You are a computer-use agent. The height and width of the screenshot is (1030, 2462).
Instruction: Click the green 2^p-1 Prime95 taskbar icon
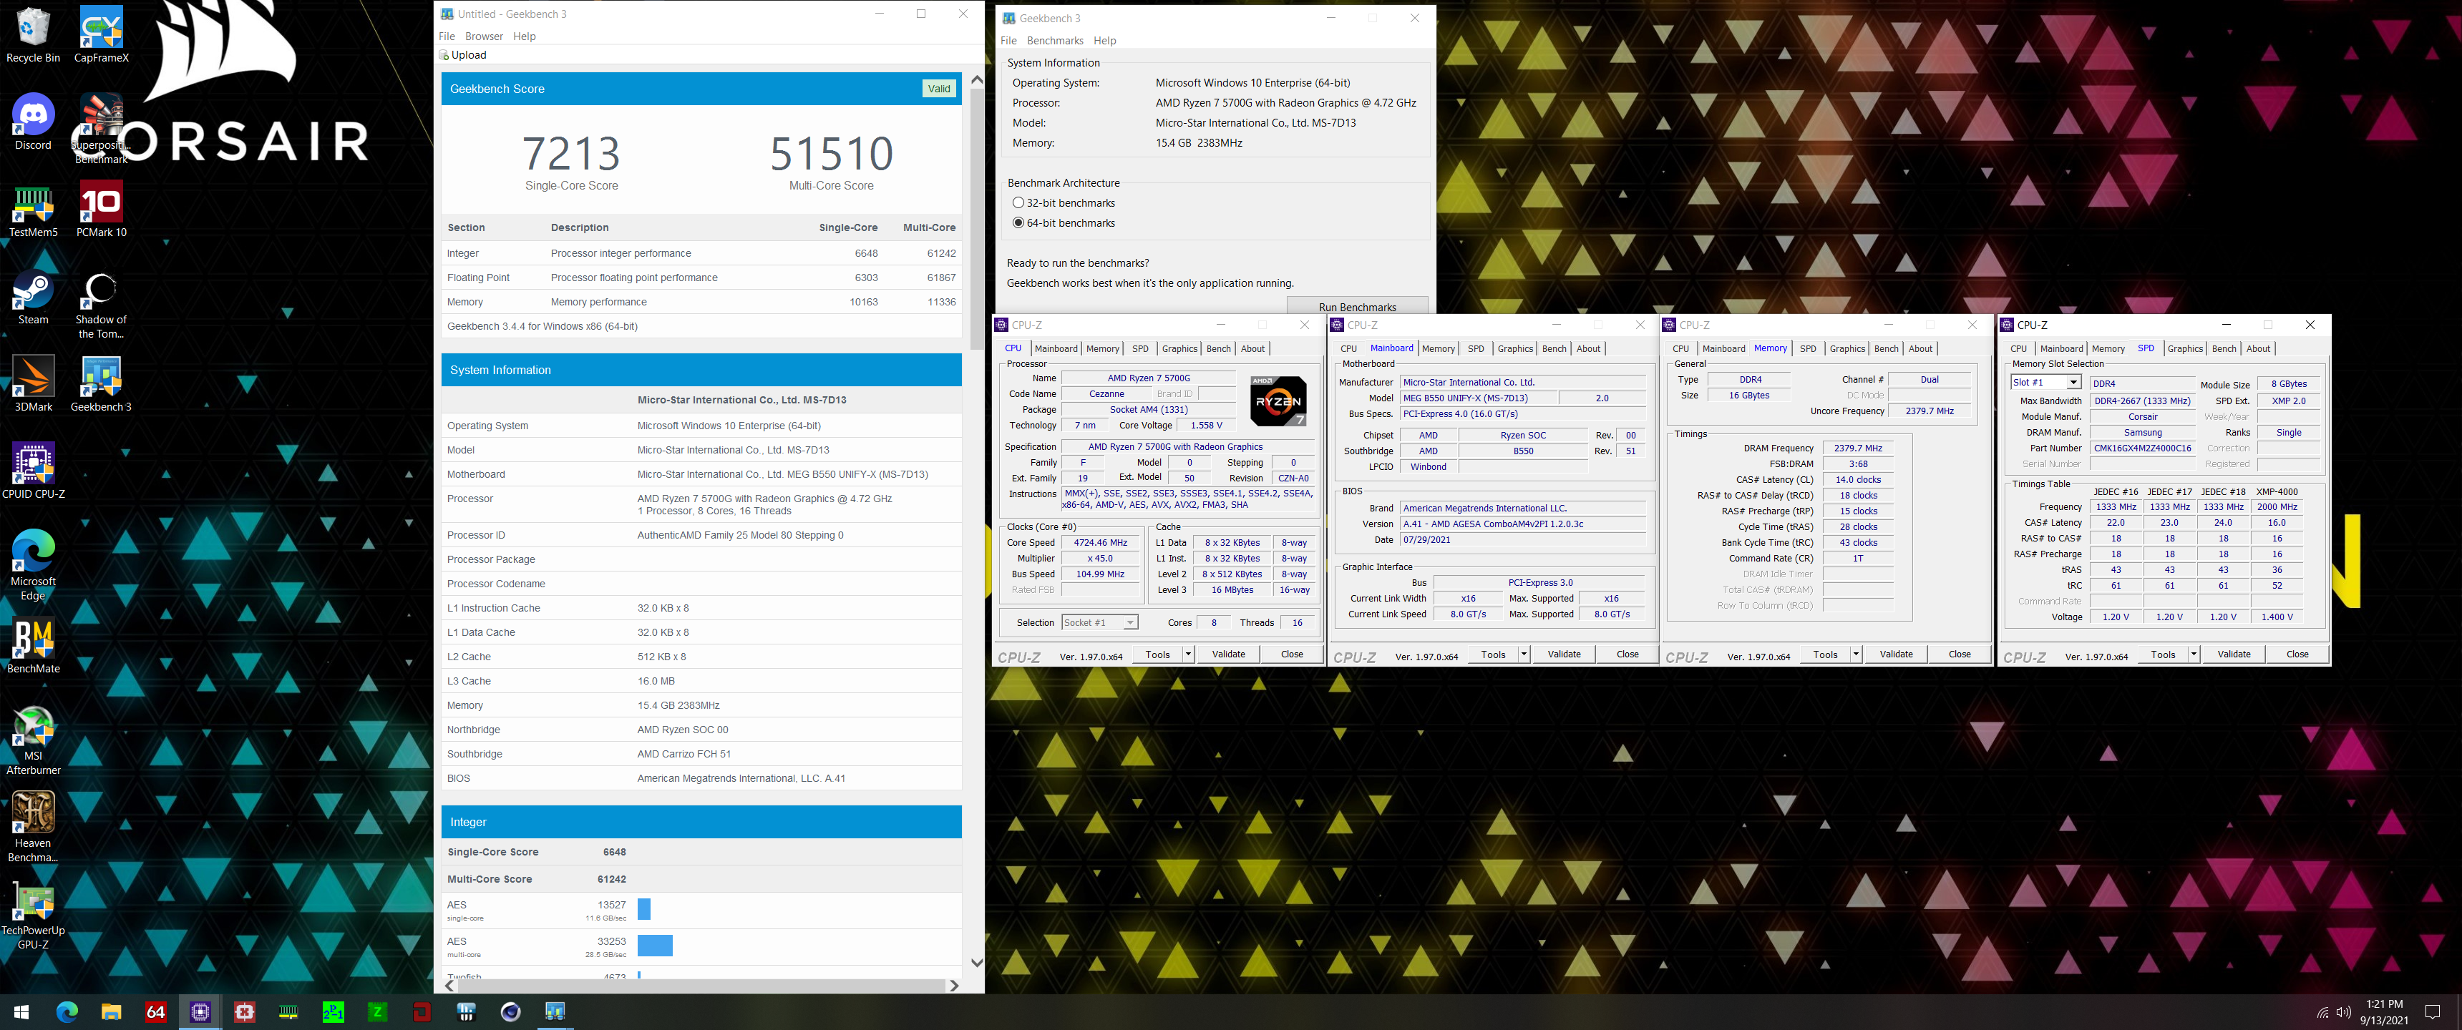[333, 1012]
